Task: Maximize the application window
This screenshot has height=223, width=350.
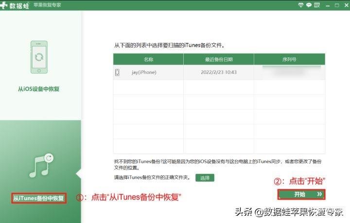Action: pyautogui.click(x=337, y=5)
